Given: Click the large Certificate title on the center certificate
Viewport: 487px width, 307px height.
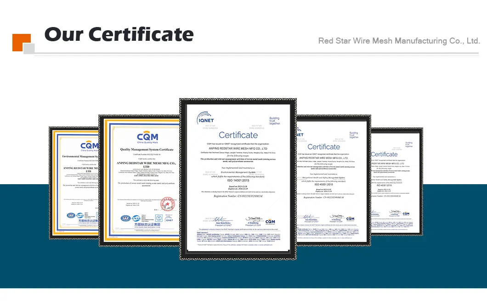Looking at the screenshot, I should coord(238,135).
